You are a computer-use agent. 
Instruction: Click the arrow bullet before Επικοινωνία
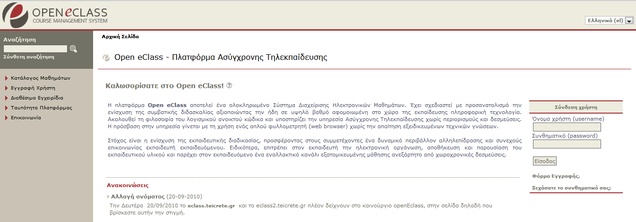(7, 118)
